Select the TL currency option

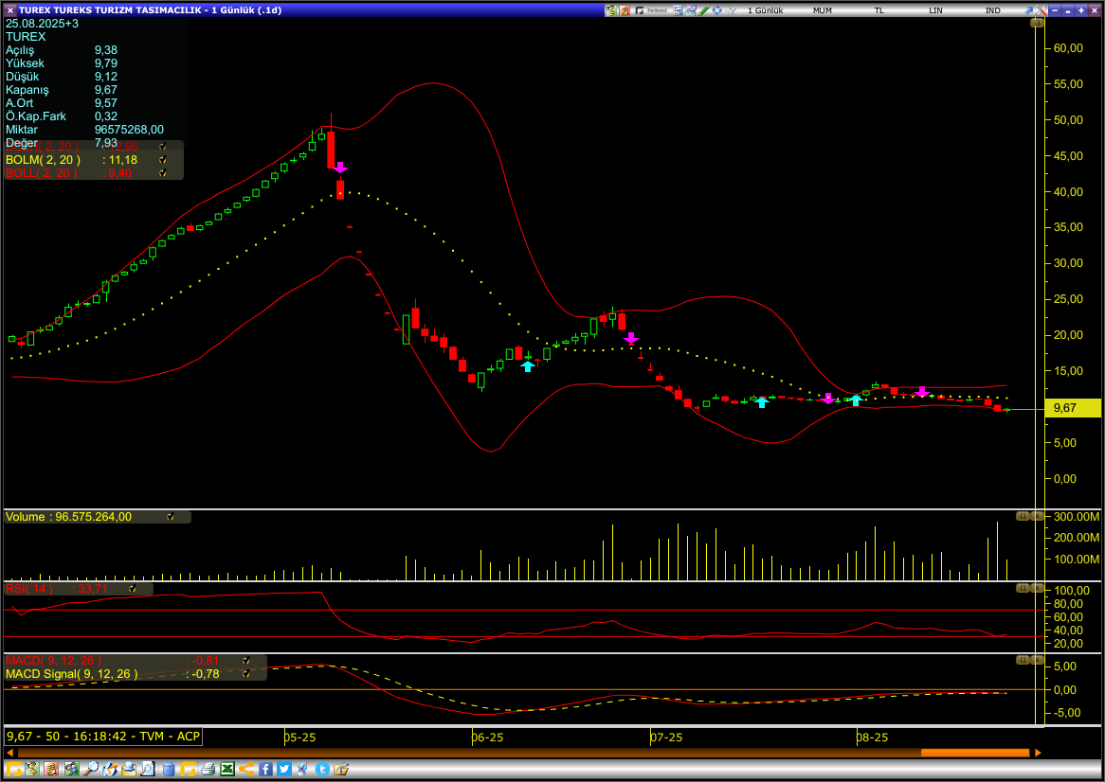click(879, 10)
